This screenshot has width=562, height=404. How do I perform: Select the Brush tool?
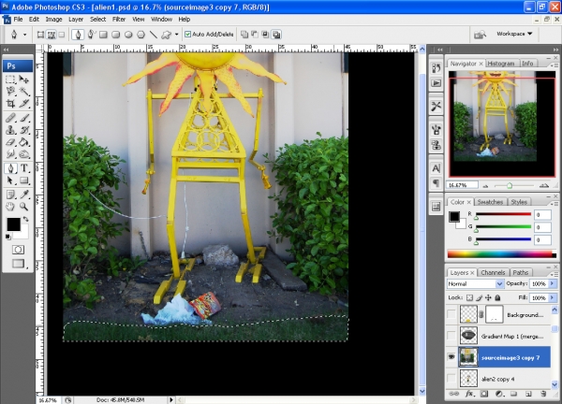(x=24, y=118)
